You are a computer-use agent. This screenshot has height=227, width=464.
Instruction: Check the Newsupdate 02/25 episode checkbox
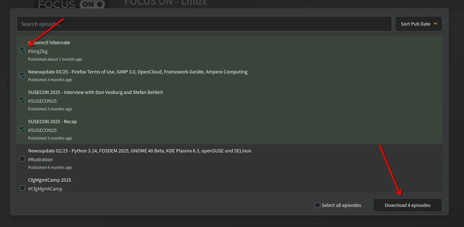coord(22,159)
